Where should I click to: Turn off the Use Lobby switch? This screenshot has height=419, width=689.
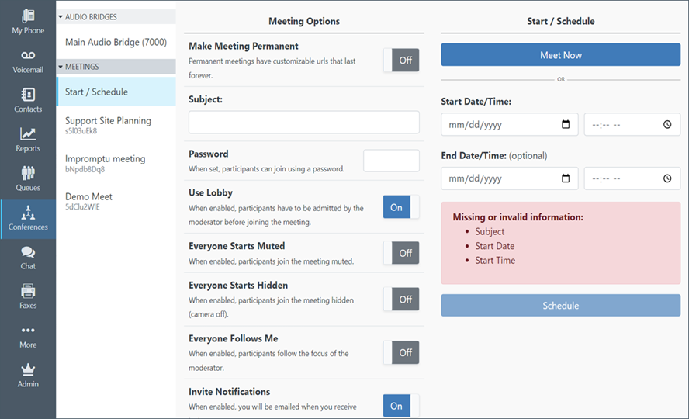click(x=401, y=207)
